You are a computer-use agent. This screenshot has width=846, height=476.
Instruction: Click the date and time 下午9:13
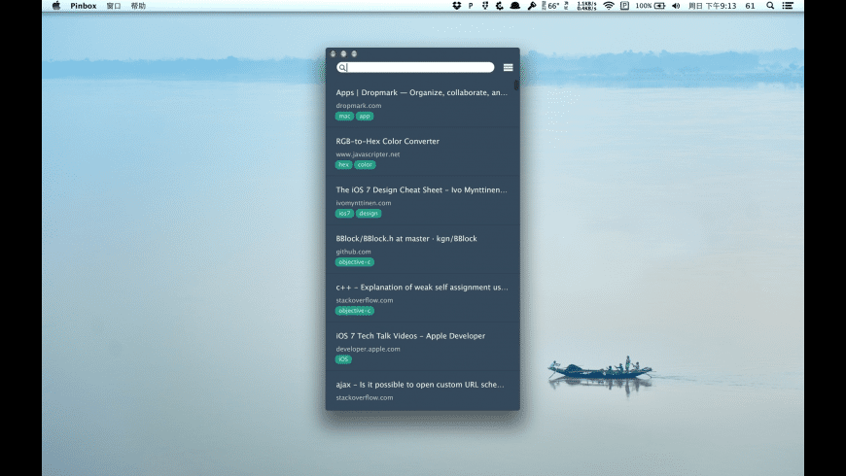coord(712,6)
